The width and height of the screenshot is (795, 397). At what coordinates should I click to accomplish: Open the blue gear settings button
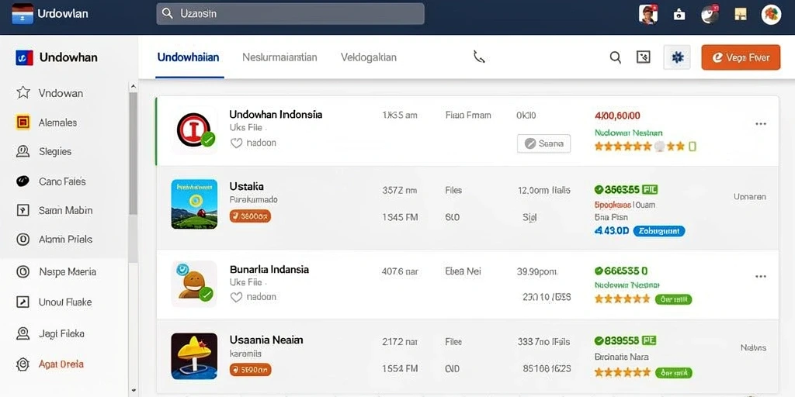coord(677,57)
